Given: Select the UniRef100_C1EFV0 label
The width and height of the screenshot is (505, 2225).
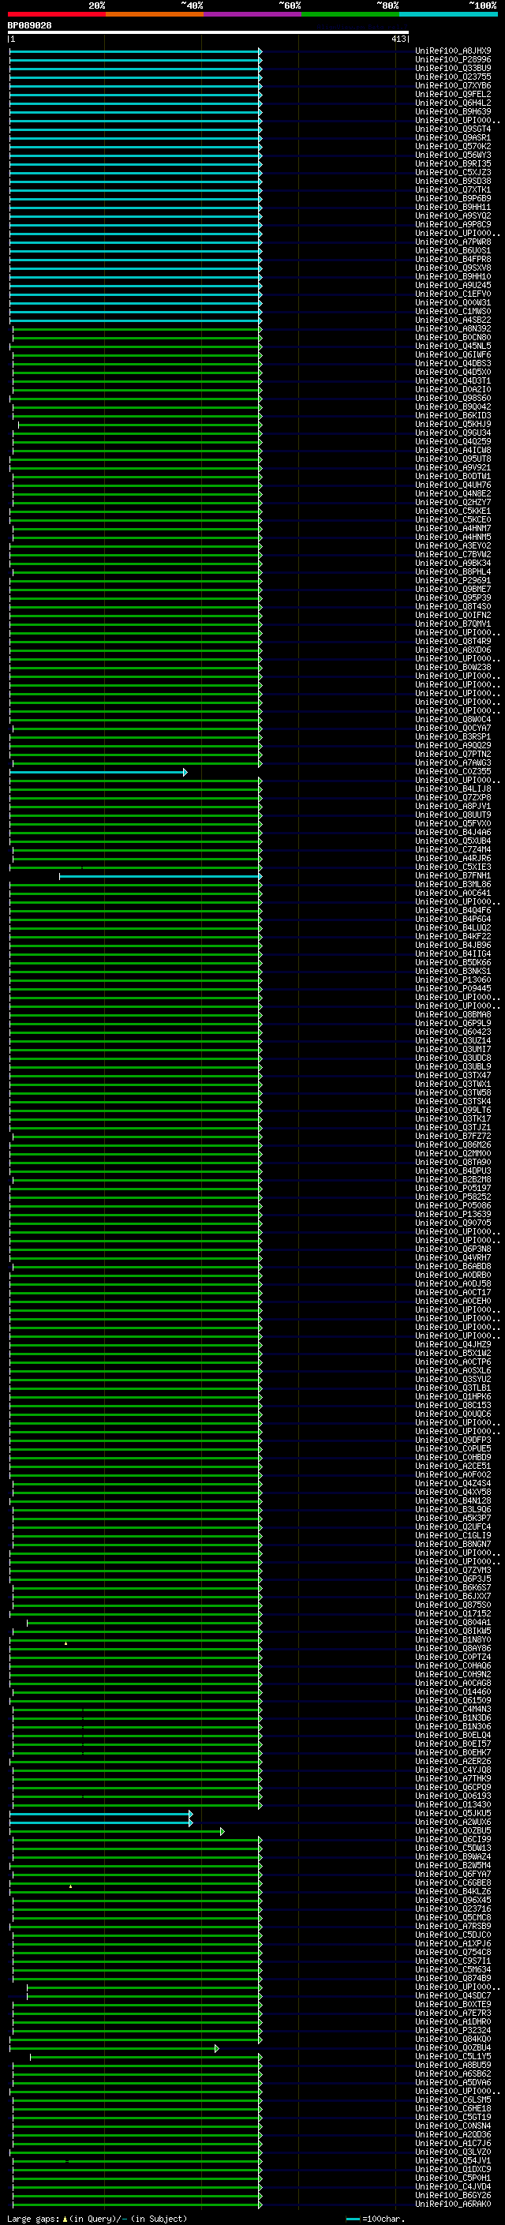Looking at the screenshot, I should pos(453,294).
